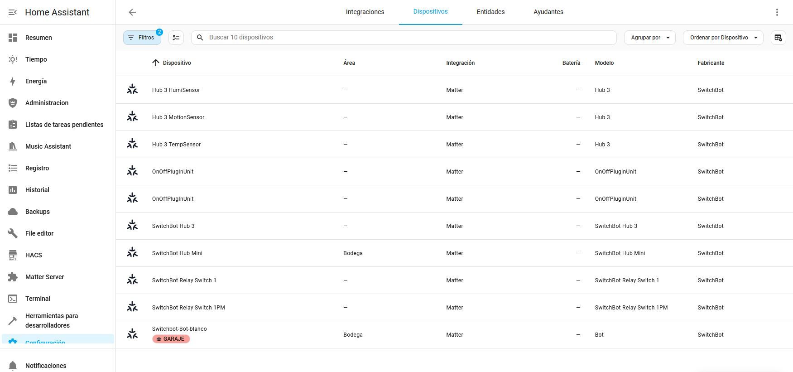The width and height of the screenshot is (793, 372).
Task: Sort by Fabricante column header
Action: tap(711, 63)
